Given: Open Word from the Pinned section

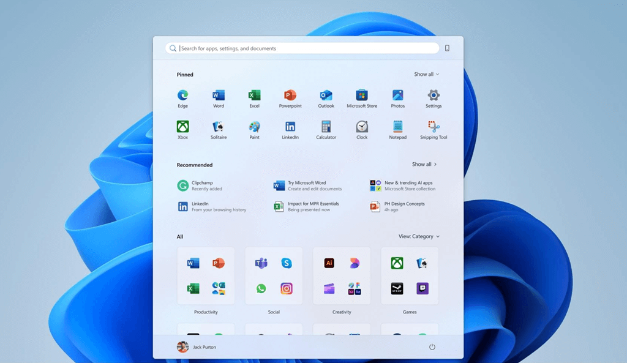Looking at the screenshot, I should tap(218, 95).
